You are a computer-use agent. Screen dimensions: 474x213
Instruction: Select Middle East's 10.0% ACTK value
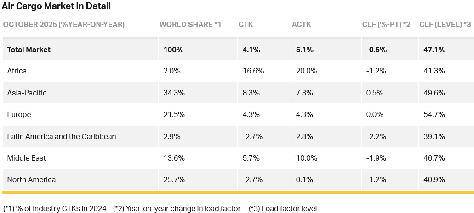click(x=304, y=158)
